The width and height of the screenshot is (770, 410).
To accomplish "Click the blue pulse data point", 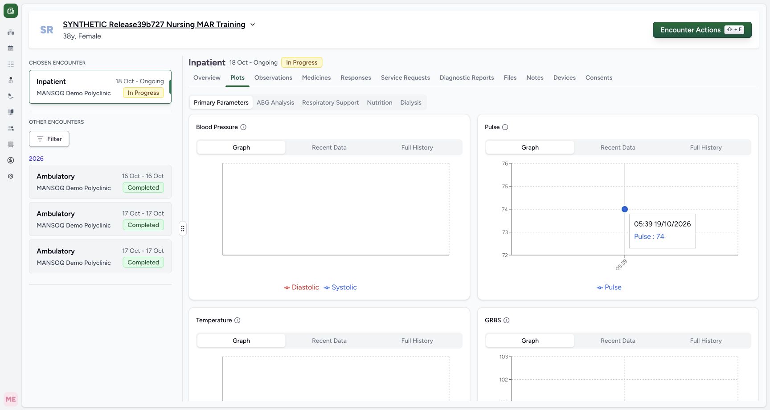I will click(x=625, y=209).
